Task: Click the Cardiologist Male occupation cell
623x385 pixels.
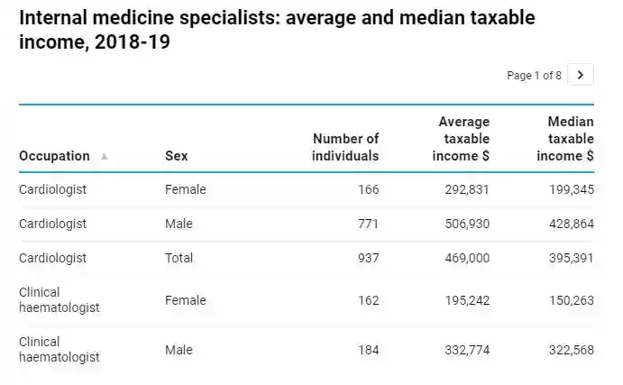Action: (x=52, y=224)
